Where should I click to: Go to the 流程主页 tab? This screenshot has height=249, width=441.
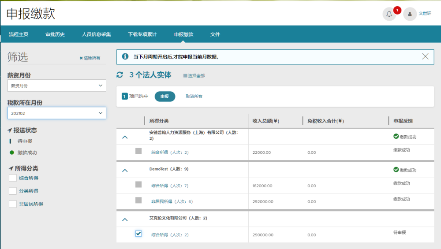coord(19,34)
